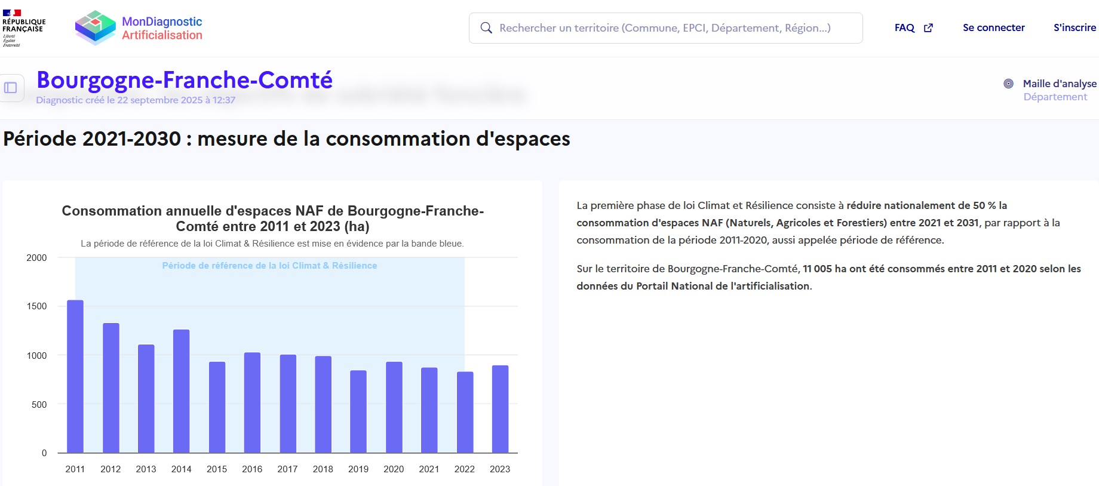This screenshot has height=486, width=1099.
Task: Click the 2016 bar in the chart
Action: pyautogui.click(x=252, y=402)
